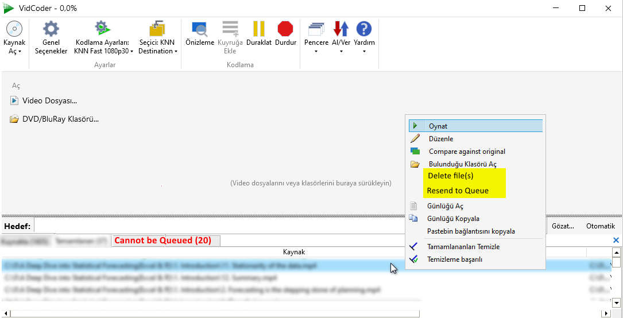Select Oynat in the context menu
This screenshot has width=623, height=318.
point(475,126)
